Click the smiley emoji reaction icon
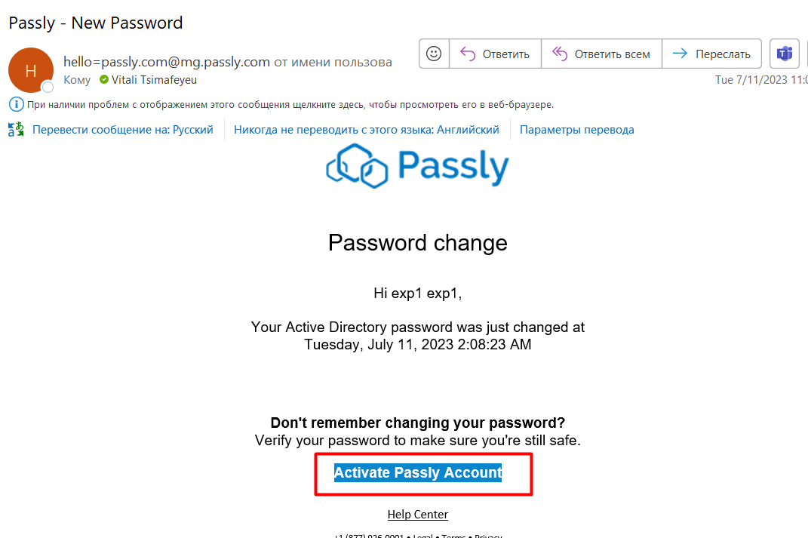This screenshot has width=808, height=538. [x=434, y=54]
